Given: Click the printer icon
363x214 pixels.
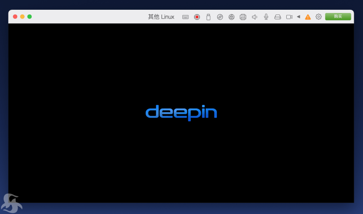Looking at the screenshot, I should [x=243, y=17].
